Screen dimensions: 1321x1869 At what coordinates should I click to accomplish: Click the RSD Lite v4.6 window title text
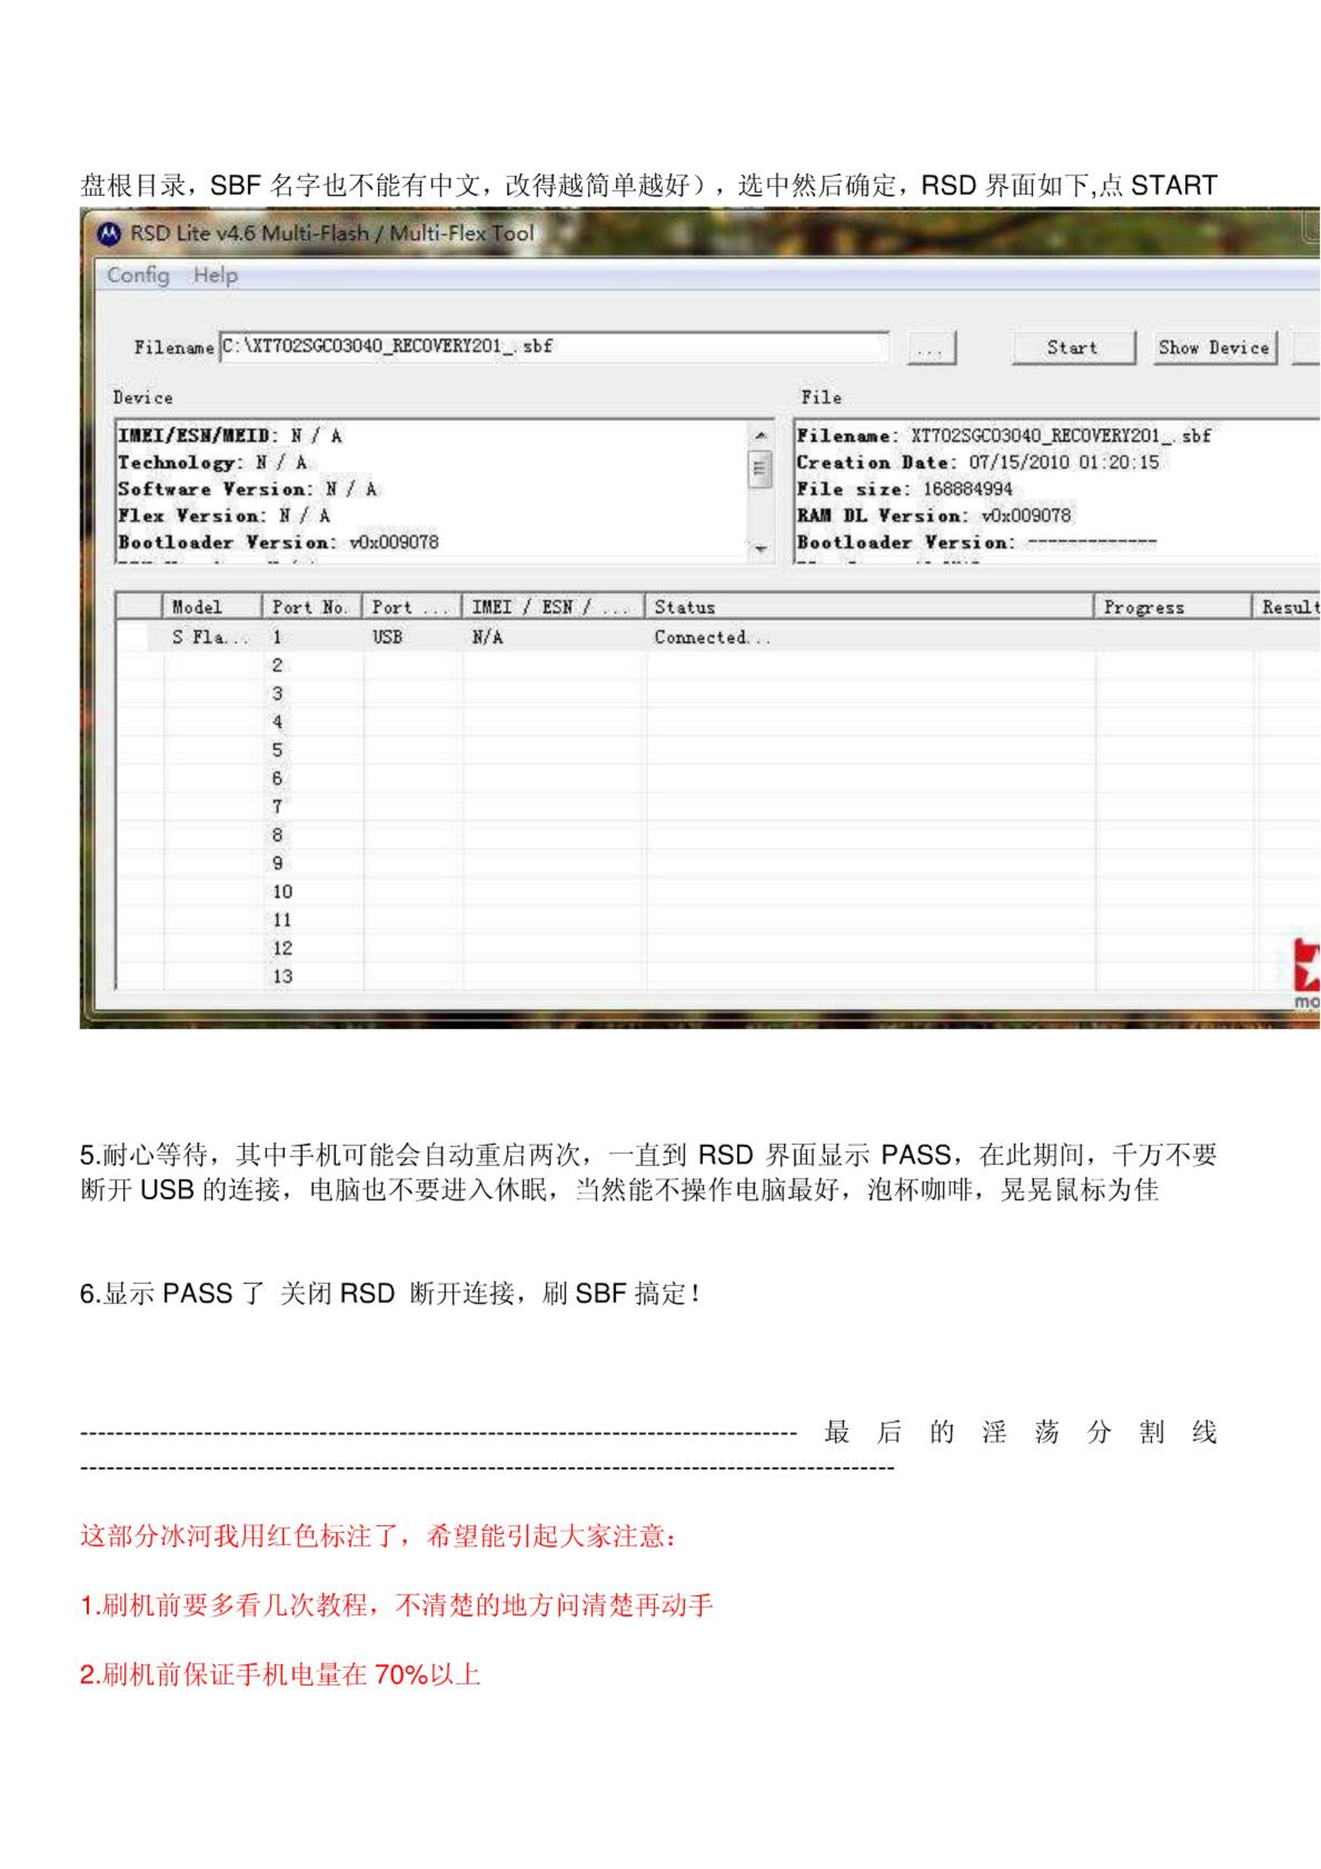pyautogui.click(x=332, y=234)
